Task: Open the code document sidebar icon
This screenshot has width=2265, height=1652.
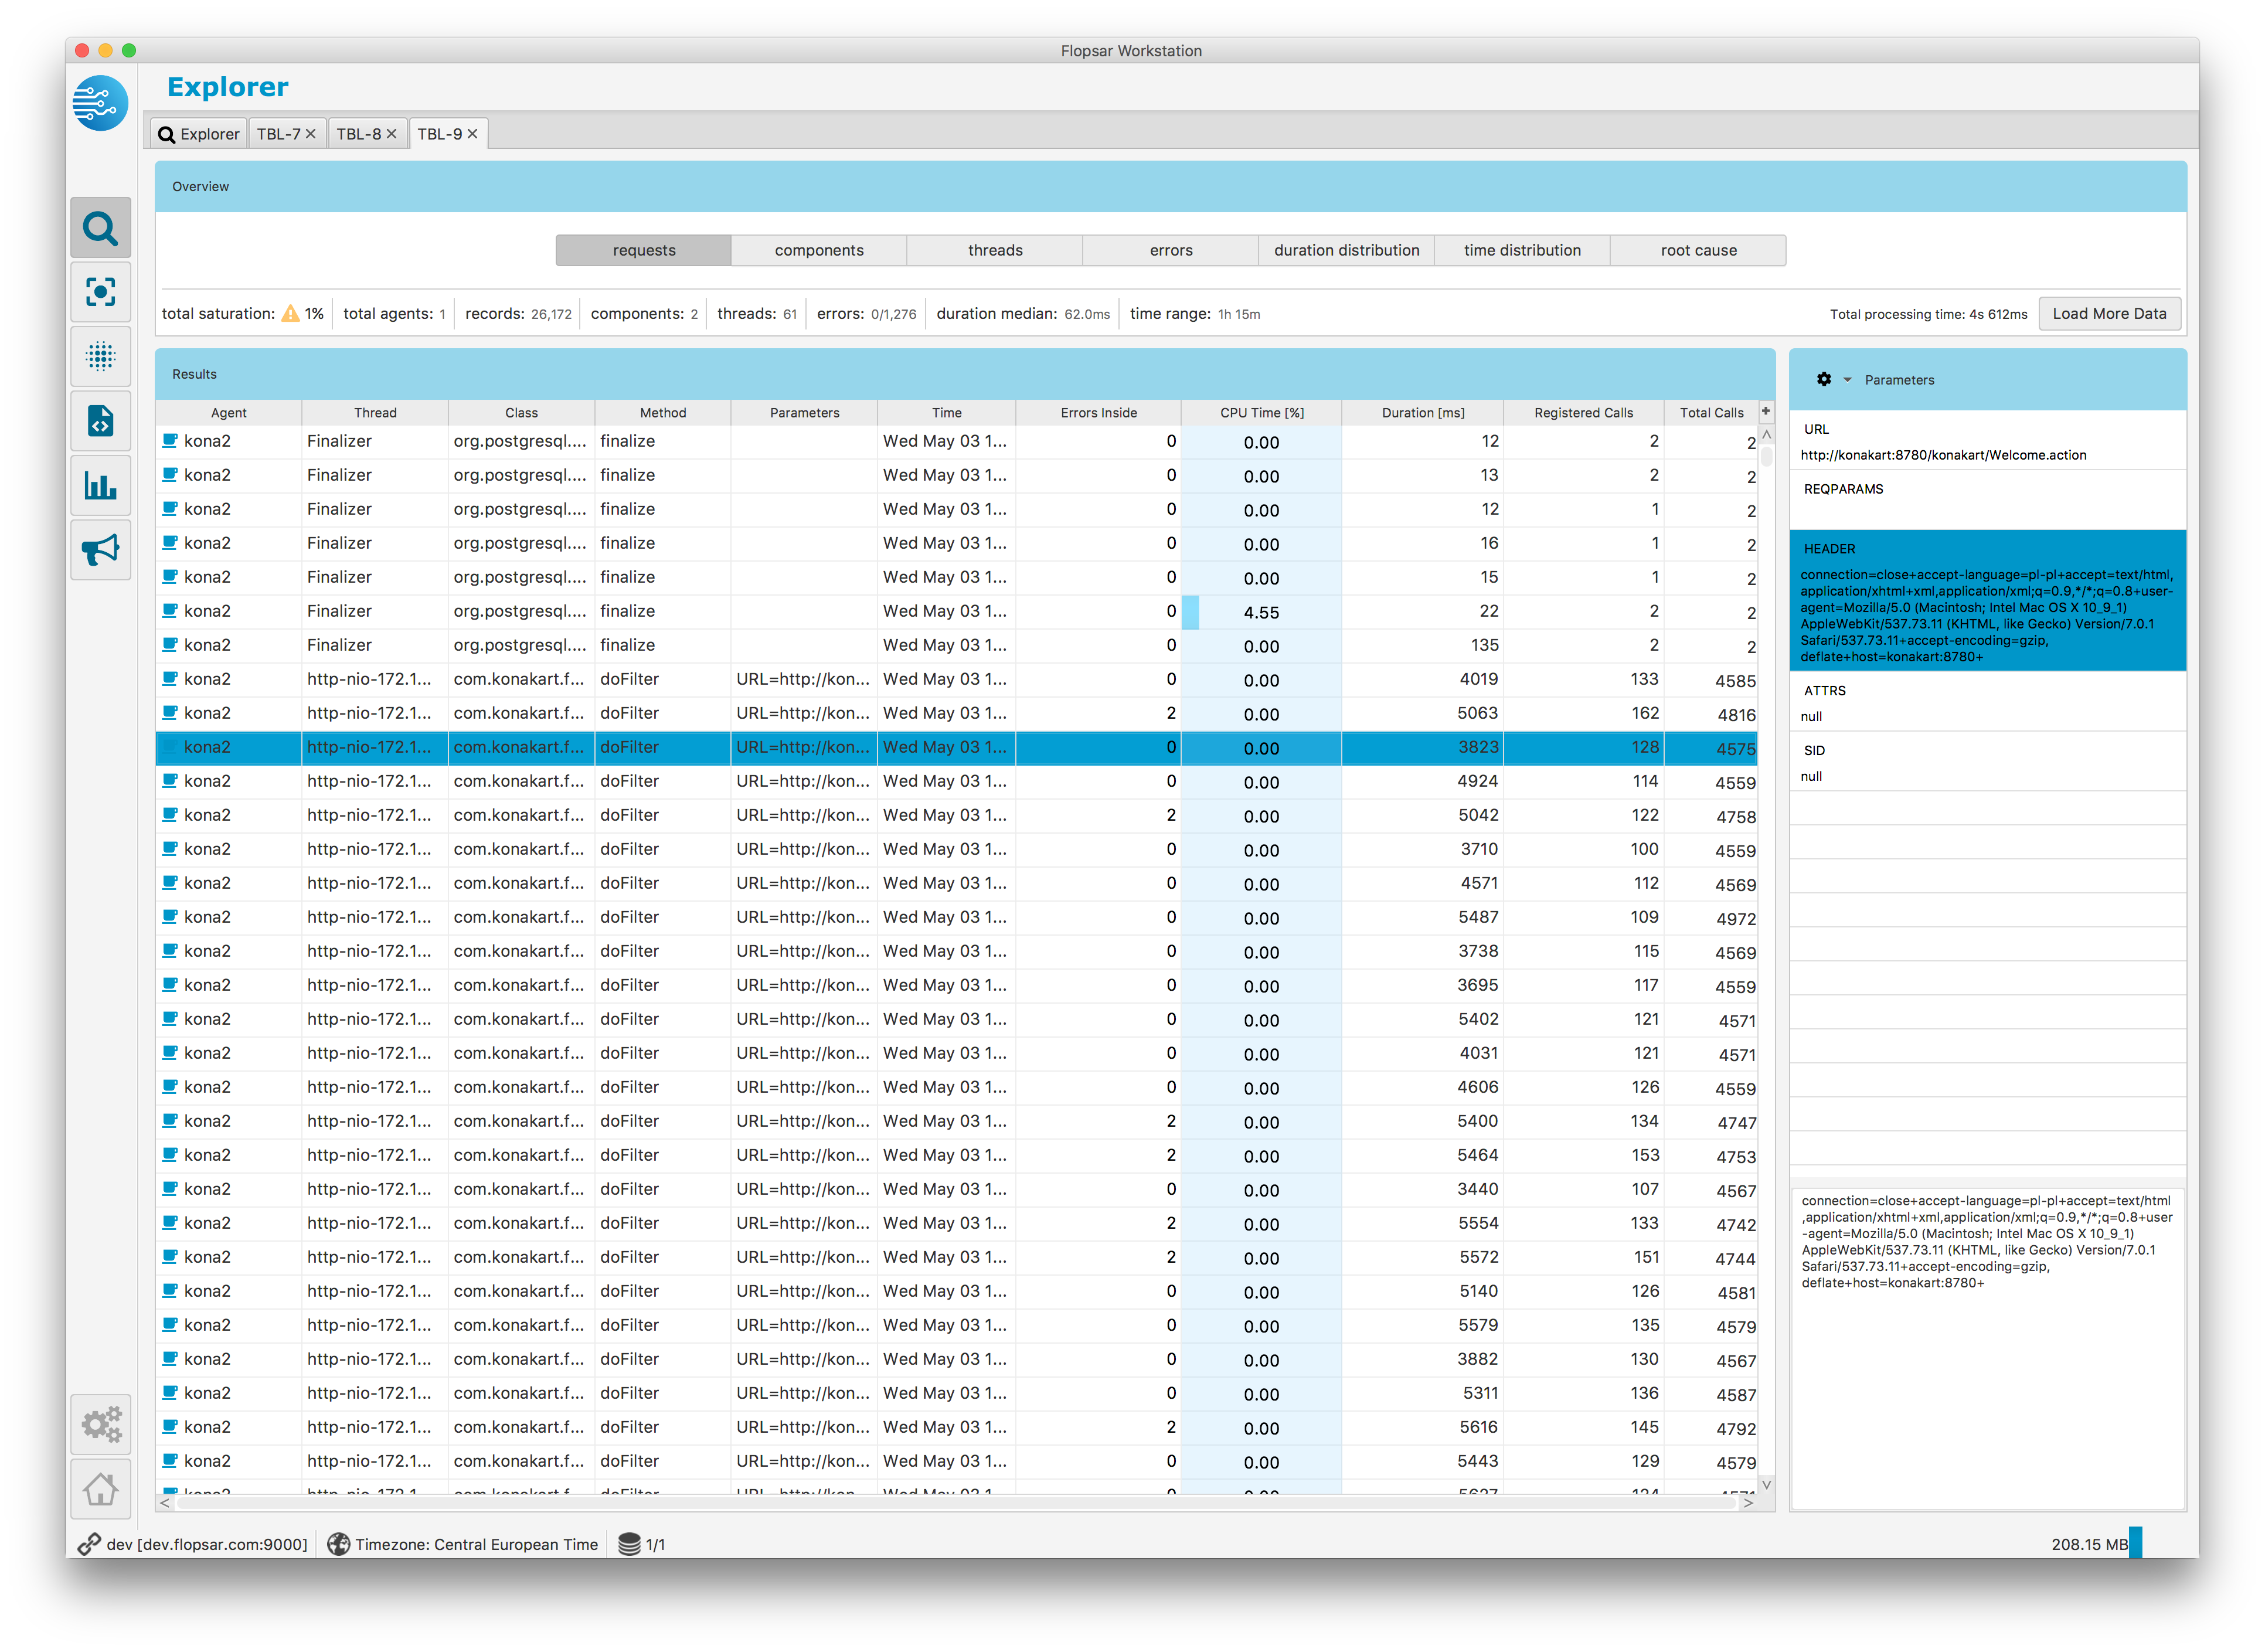Action: 100,421
